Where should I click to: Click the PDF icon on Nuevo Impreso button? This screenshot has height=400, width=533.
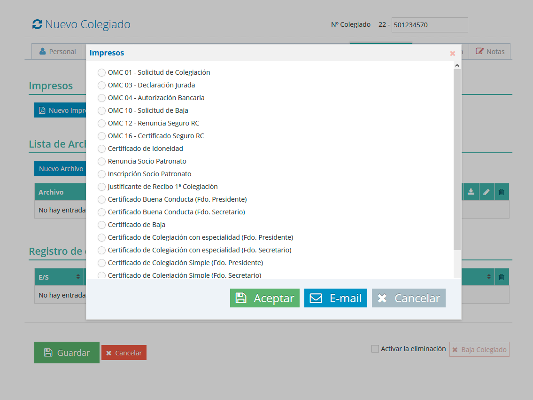tap(42, 110)
